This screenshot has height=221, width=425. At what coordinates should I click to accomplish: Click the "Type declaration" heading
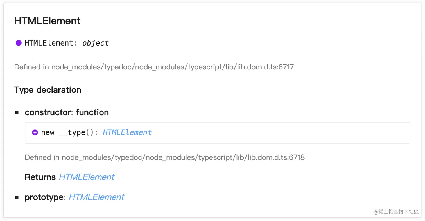tap(48, 90)
